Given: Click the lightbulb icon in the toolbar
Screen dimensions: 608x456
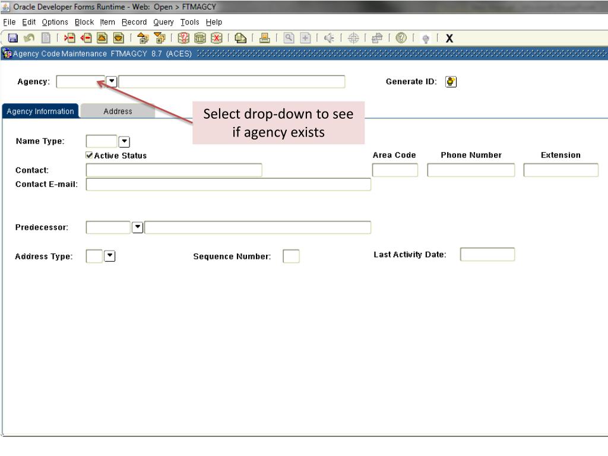Looking at the screenshot, I should pos(425,39).
